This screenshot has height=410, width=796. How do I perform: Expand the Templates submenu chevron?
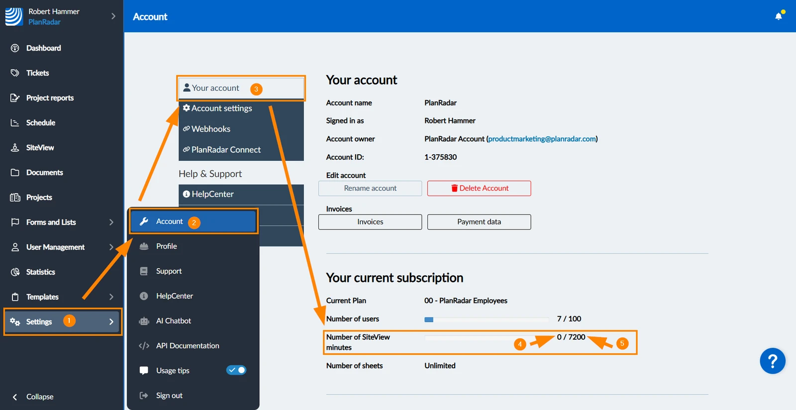click(111, 297)
